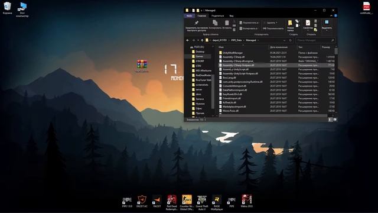Select the certificate PDF desktop icon
Viewport: 378px width, 213px height.
[x=366, y=8]
